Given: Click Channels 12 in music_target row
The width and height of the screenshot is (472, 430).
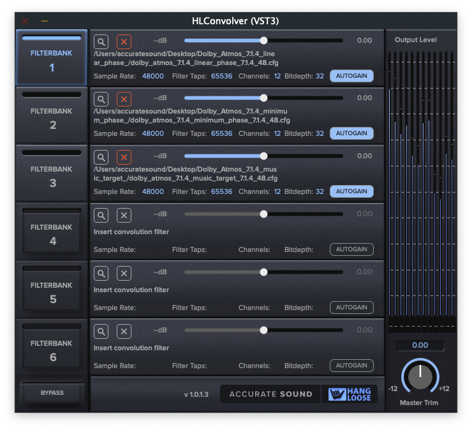Looking at the screenshot, I should pos(277,192).
